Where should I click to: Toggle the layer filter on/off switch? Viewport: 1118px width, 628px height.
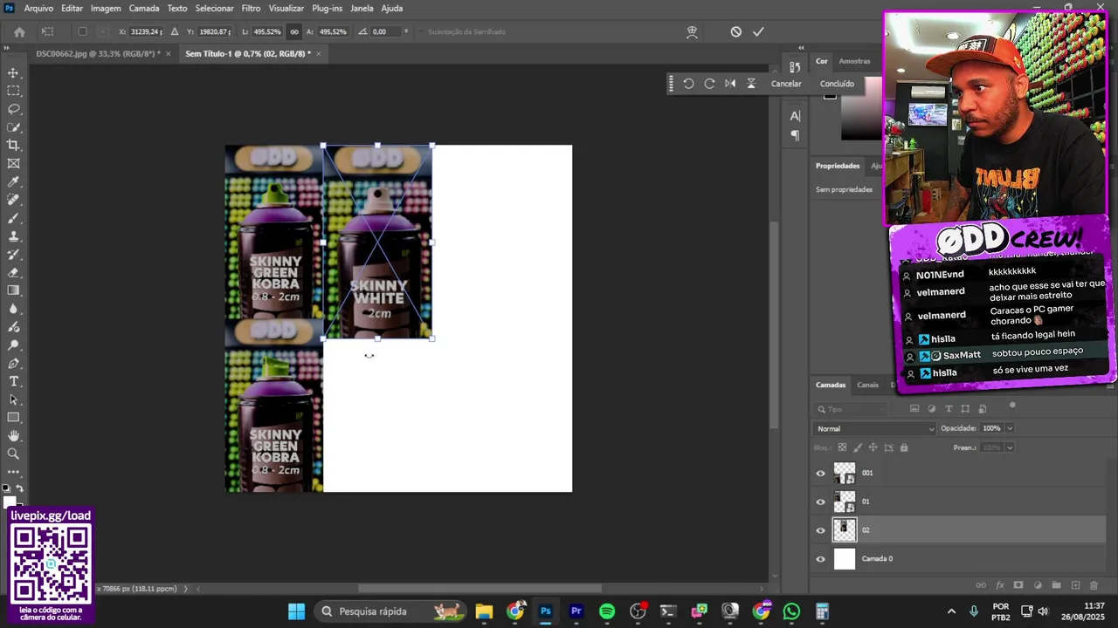pos(1012,405)
